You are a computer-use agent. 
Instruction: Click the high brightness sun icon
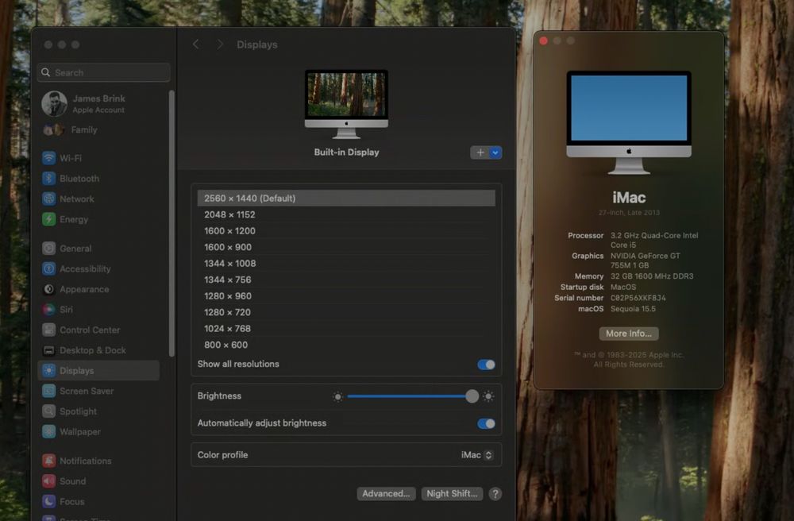(488, 396)
